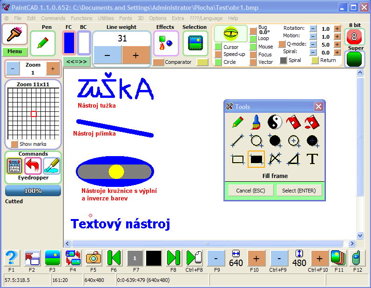
Task: Click the black color box near F7
Action: tap(154, 258)
